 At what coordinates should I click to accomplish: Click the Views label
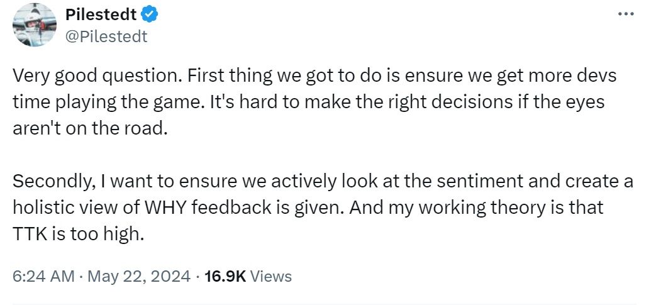270,276
